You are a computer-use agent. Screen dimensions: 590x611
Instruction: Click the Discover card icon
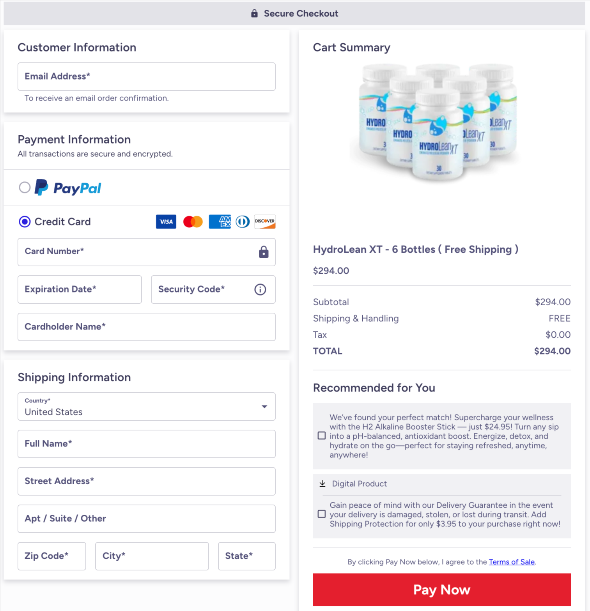pyautogui.click(x=265, y=221)
